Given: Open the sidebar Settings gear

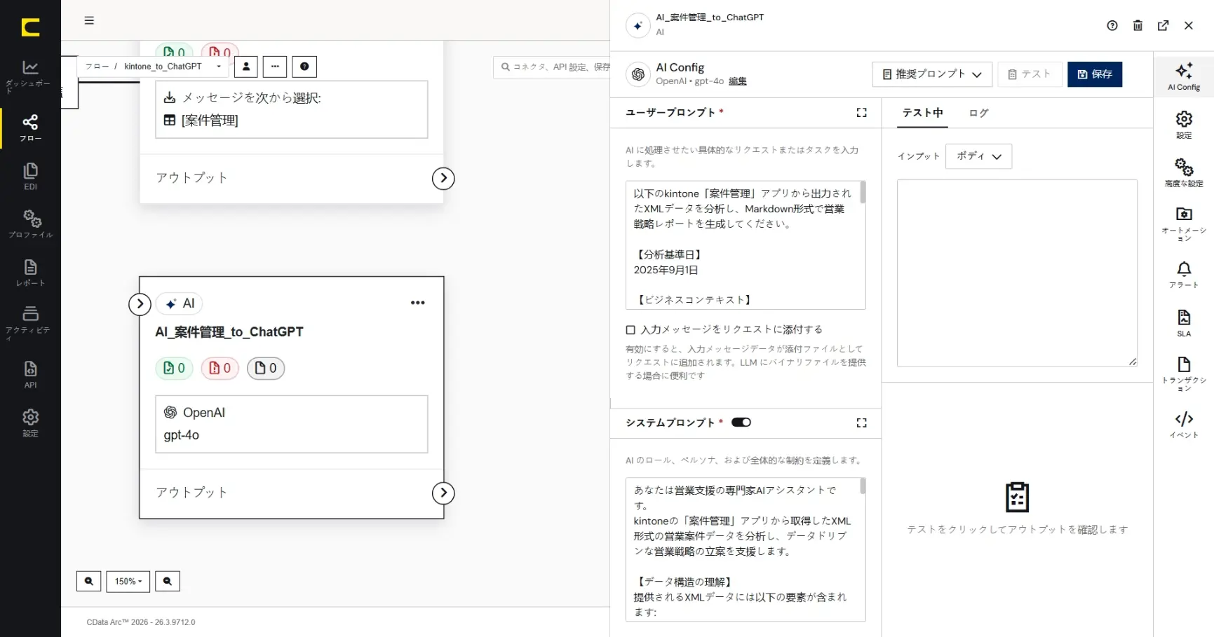Looking at the screenshot, I should pyautogui.click(x=30, y=423).
